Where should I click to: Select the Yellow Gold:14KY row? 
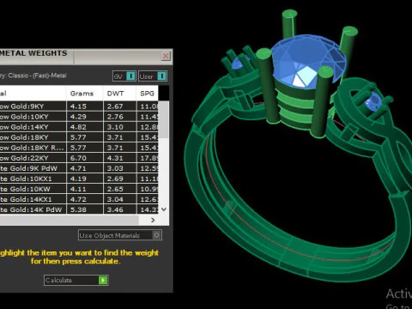pyautogui.click(x=79, y=127)
